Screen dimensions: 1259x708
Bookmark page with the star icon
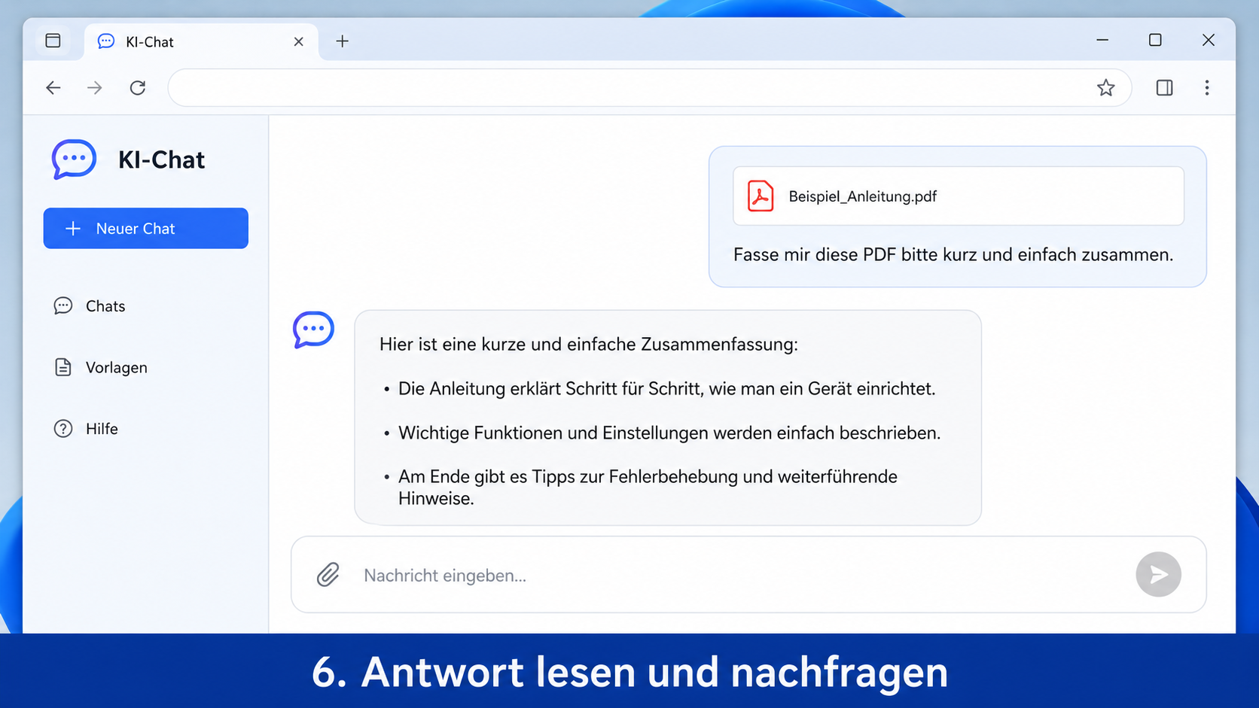(1105, 87)
